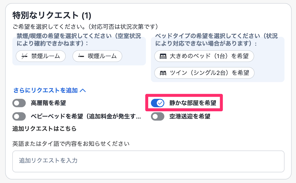
Task: Choose ツイン（シングル2台）を希望
Action: click(204, 73)
